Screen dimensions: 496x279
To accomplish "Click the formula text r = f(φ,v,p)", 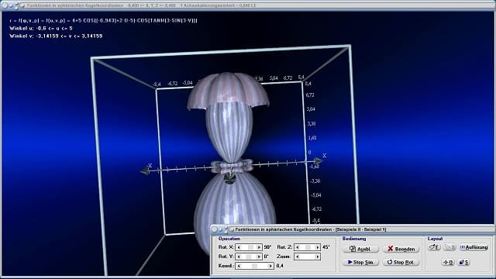I will 103,21.
